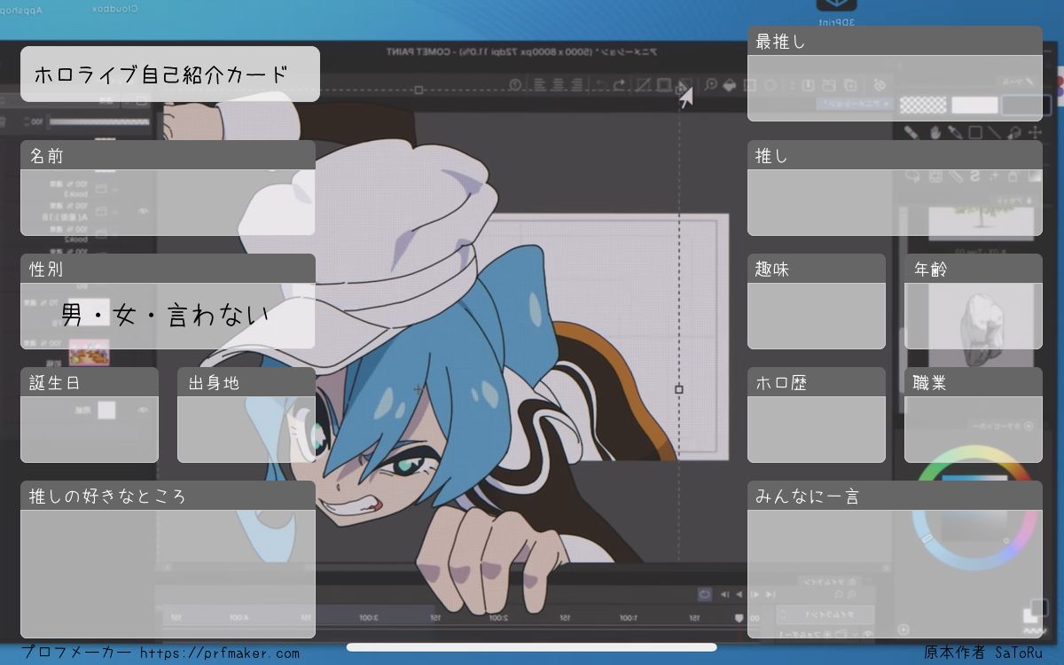Image resolution: width=1064 pixels, height=665 pixels.
Task: Click the square frame icon in toolbar
Action: pyautogui.click(x=664, y=85)
